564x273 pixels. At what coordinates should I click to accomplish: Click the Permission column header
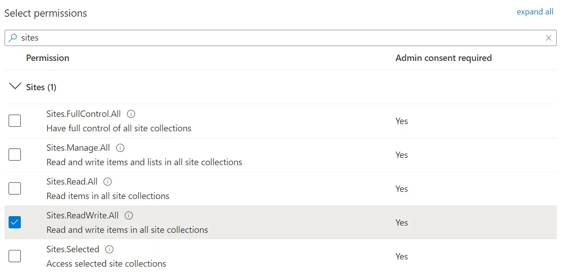[48, 58]
